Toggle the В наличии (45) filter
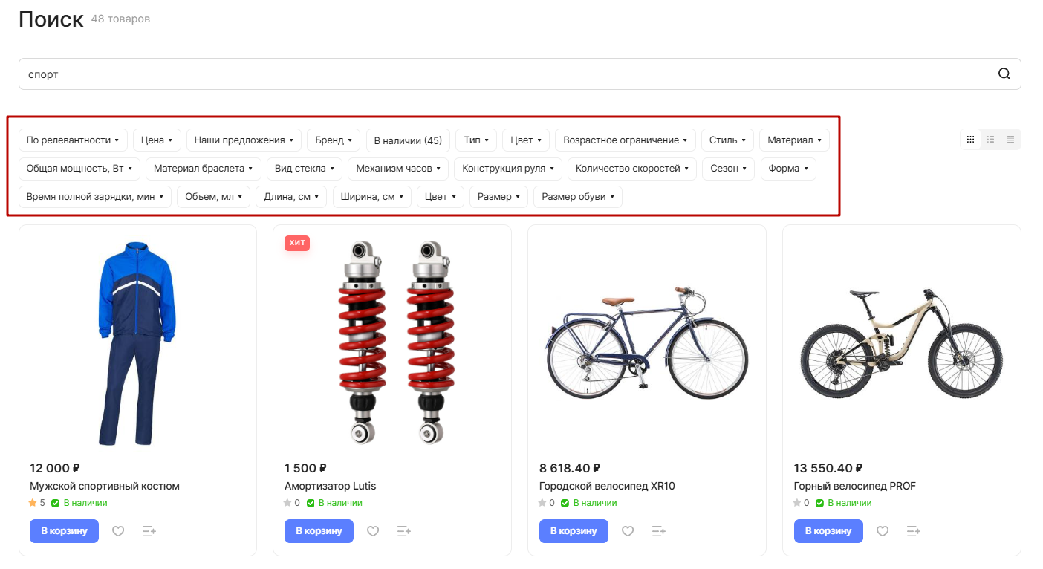The width and height of the screenshot is (1043, 569). [408, 140]
